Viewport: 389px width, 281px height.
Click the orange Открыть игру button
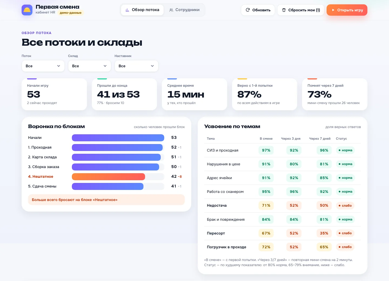[347, 10]
